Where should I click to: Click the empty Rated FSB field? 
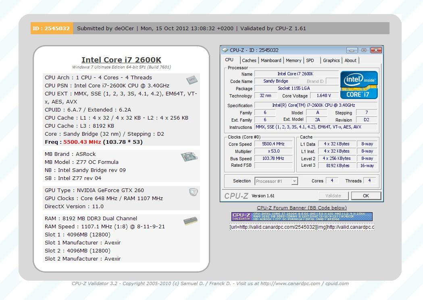pos(273,166)
